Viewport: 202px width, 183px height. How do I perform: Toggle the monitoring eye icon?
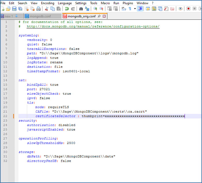(180, 9)
